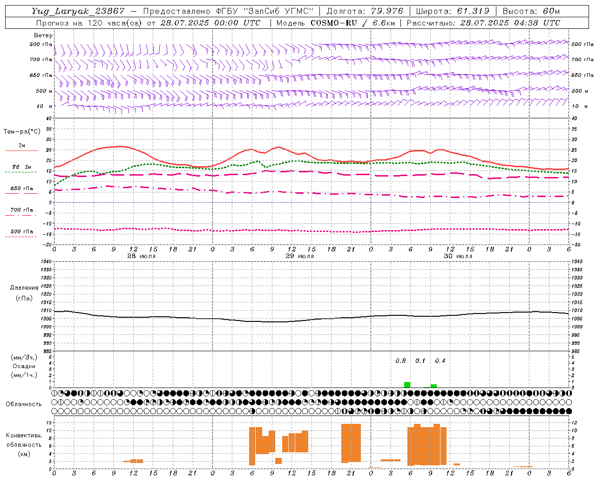Click the '850 гПа' temperature legend entry
The width and height of the screenshot is (596, 477).
click(x=22, y=189)
